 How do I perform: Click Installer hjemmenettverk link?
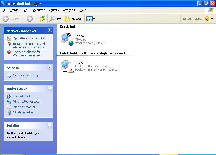pos(30,45)
